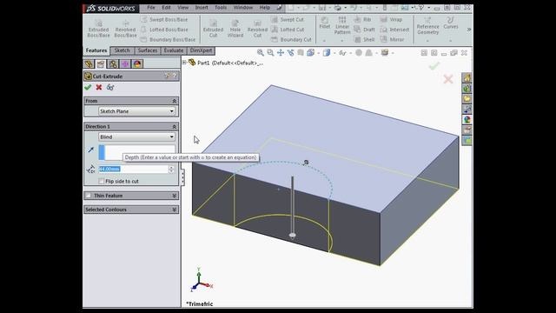Select the Draft tool

(x=365, y=30)
